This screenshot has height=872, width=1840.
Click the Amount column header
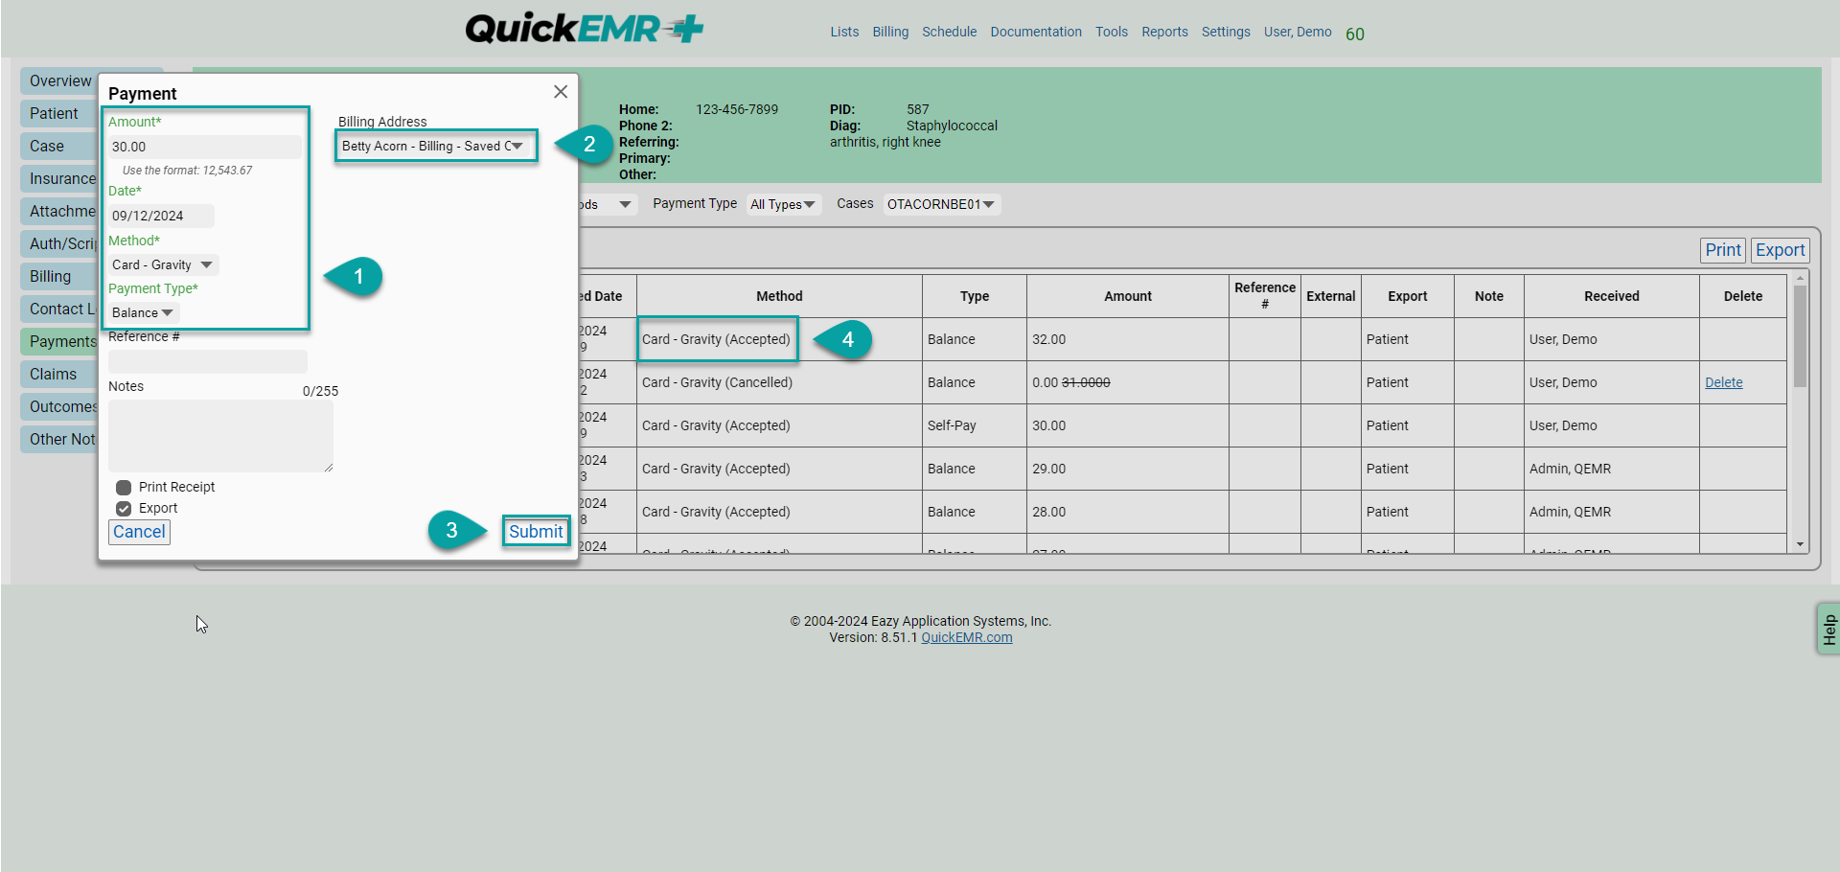coord(1128,296)
